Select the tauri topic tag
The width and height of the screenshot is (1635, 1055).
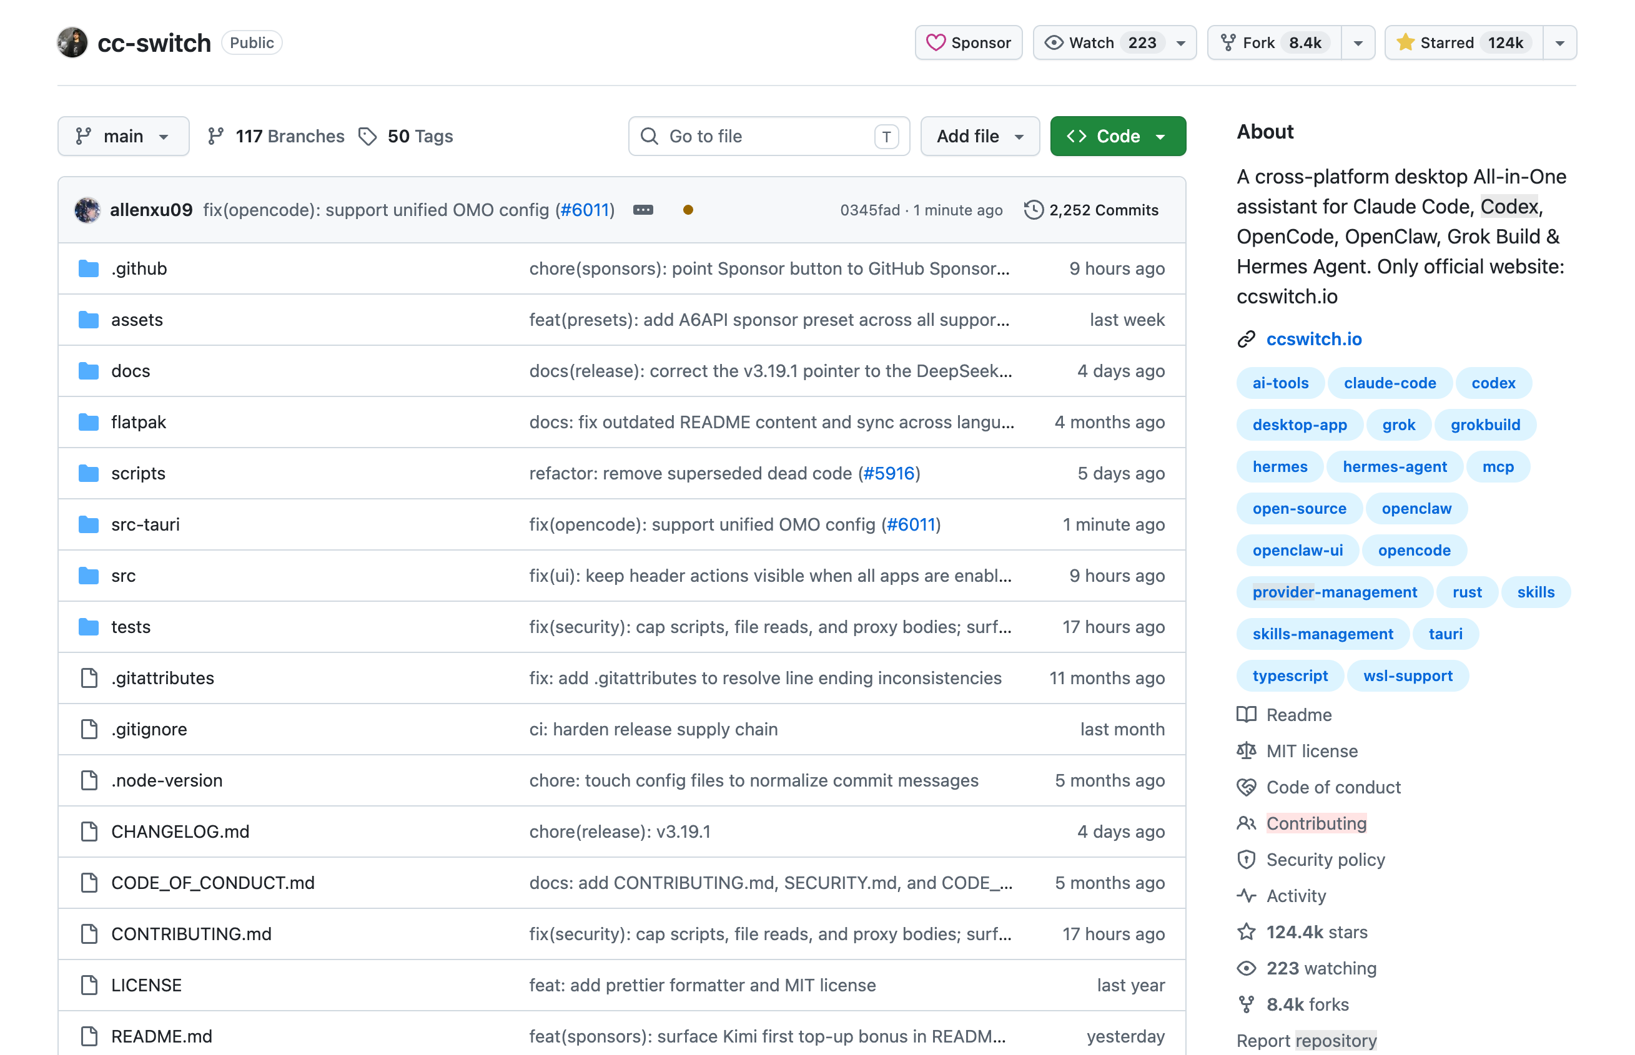click(x=1445, y=634)
